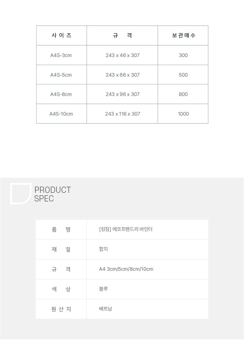
Task: Click the 보관매수 column header
Action: (x=183, y=36)
